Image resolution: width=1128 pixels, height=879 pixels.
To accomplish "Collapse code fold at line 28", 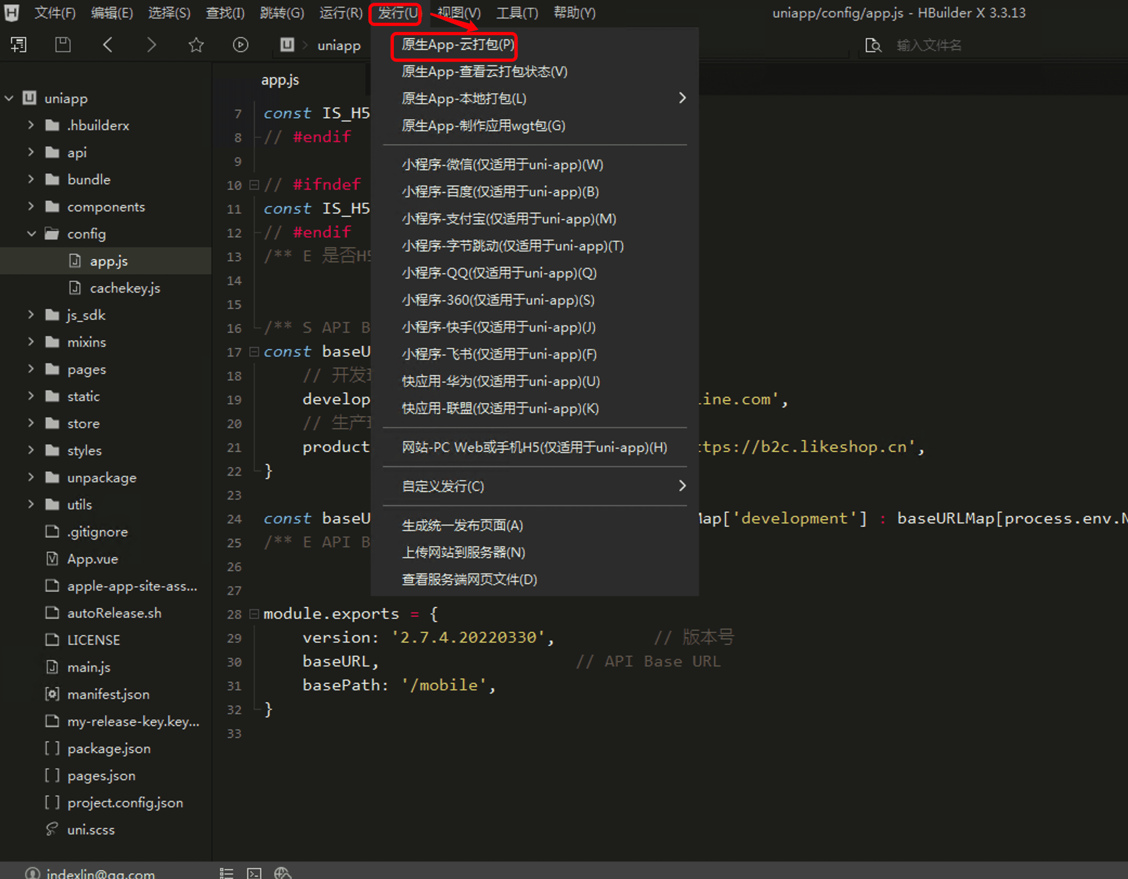I will [254, 614].
